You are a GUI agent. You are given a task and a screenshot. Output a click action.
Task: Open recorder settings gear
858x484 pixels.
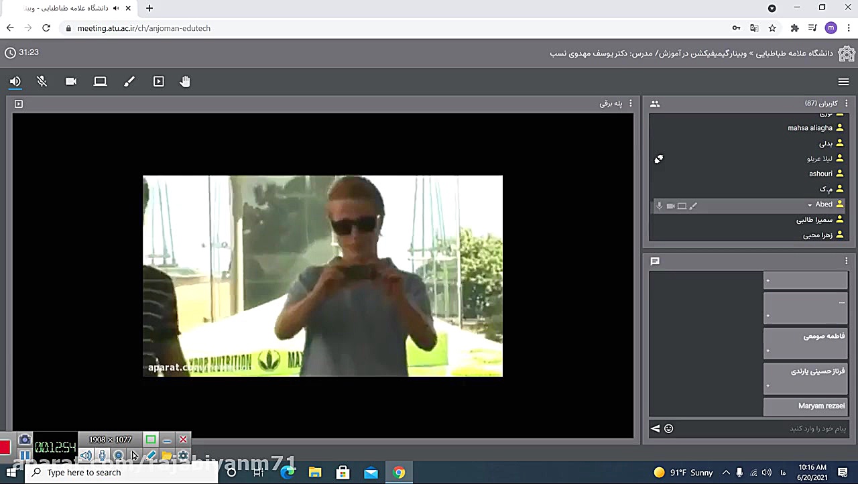coord(183,456)
